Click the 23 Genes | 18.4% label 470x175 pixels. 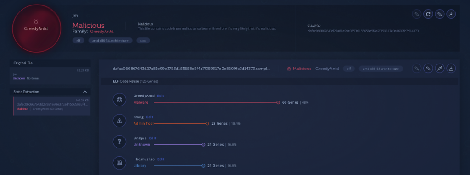pos(226,124)
